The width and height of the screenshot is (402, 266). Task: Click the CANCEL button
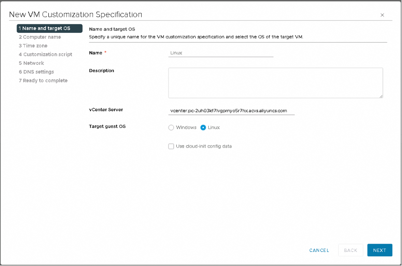[x=319, y=250]
